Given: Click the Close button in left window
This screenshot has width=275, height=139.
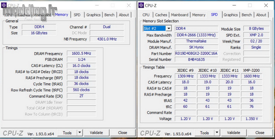Looking at the screenshot, I should (122, 133).
